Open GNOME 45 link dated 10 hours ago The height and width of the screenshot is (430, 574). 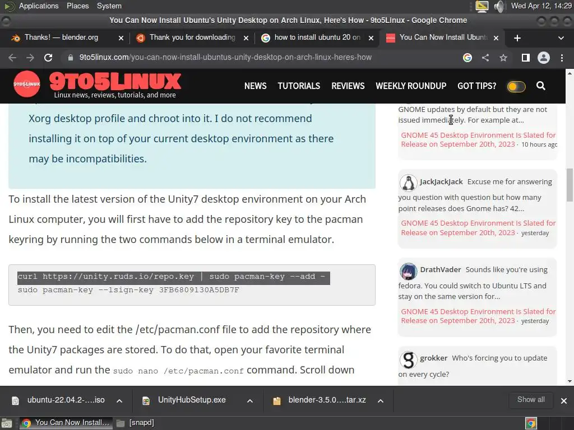tap(478, 139)
